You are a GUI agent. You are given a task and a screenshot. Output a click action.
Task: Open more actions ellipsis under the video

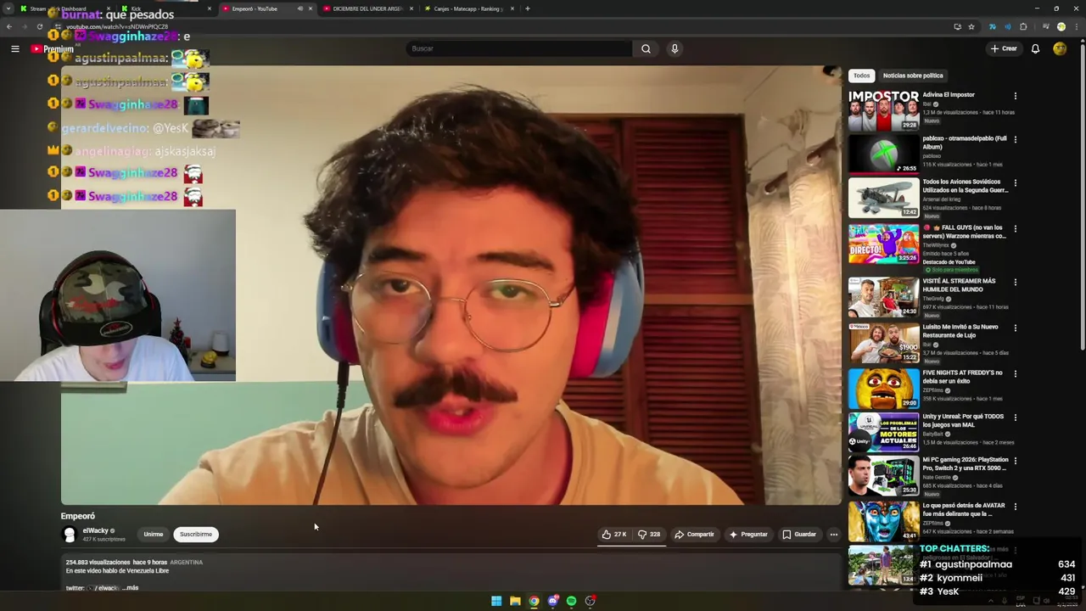(834, 535)
